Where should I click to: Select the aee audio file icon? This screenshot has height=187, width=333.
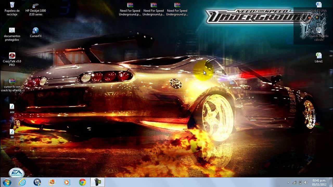pos(12,109)
